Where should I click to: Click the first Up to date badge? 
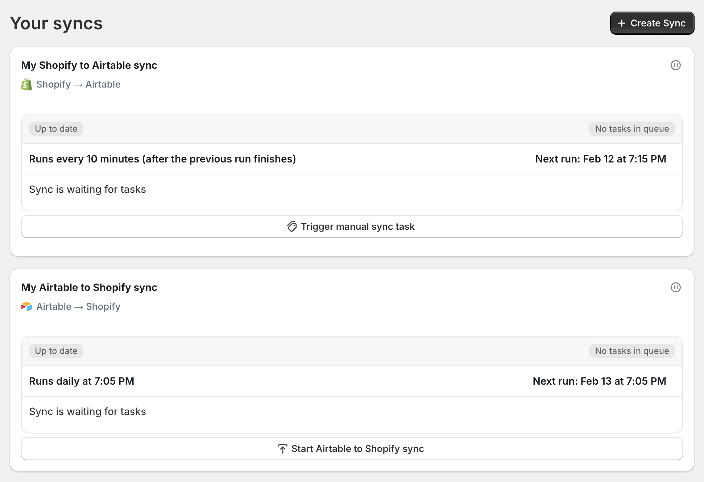(x=56, y=129)
